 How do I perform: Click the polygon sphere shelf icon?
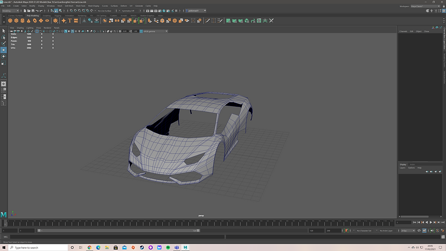(9, 21)
